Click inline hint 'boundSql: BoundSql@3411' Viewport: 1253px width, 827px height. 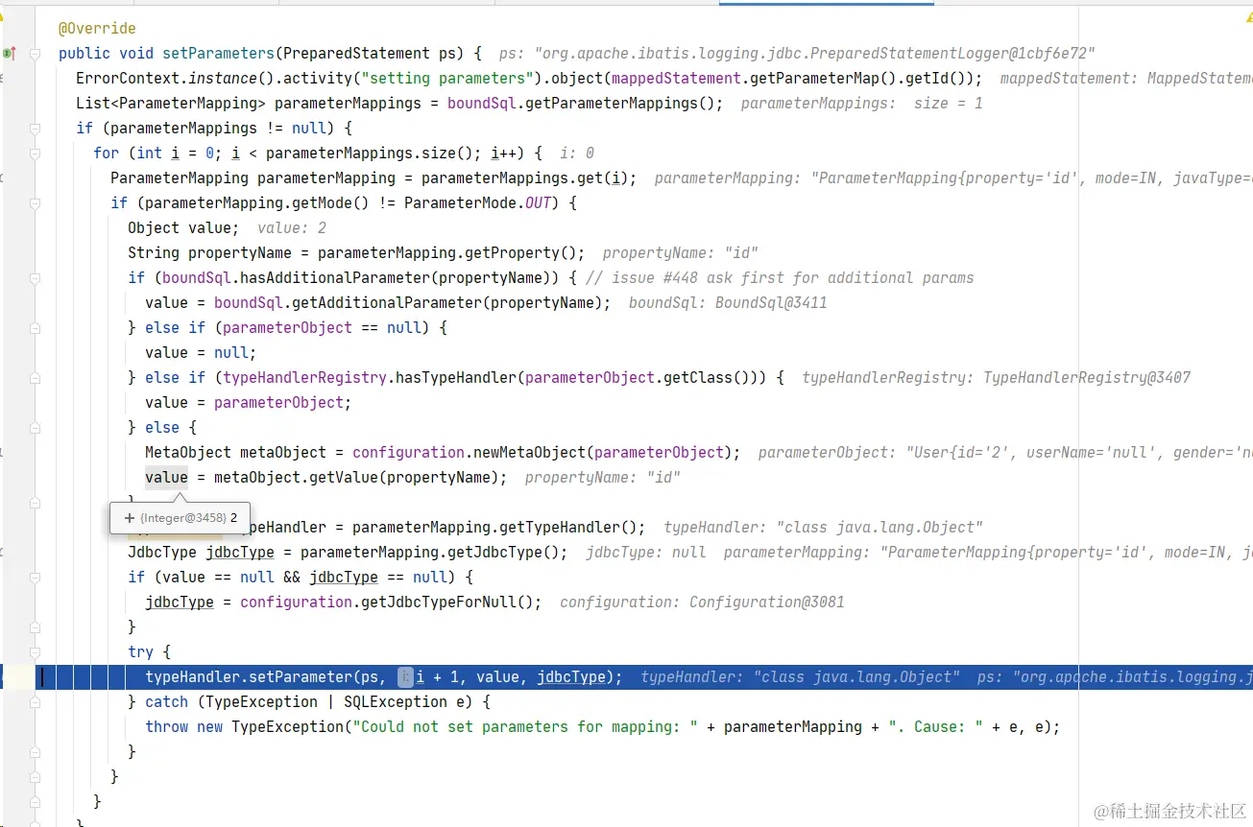pyautogui.click(x=728, y=303)
